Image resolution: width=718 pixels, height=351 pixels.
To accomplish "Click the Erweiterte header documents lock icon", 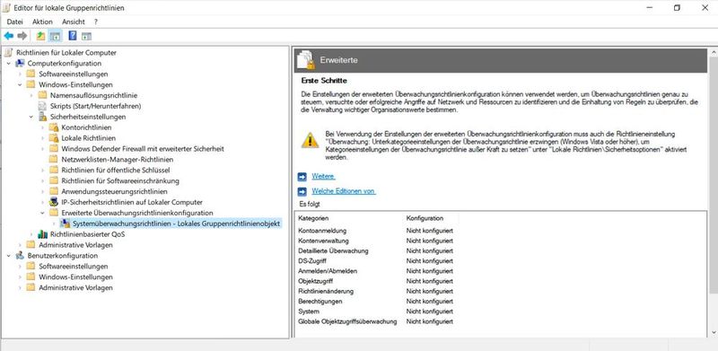I will point(306,60).
